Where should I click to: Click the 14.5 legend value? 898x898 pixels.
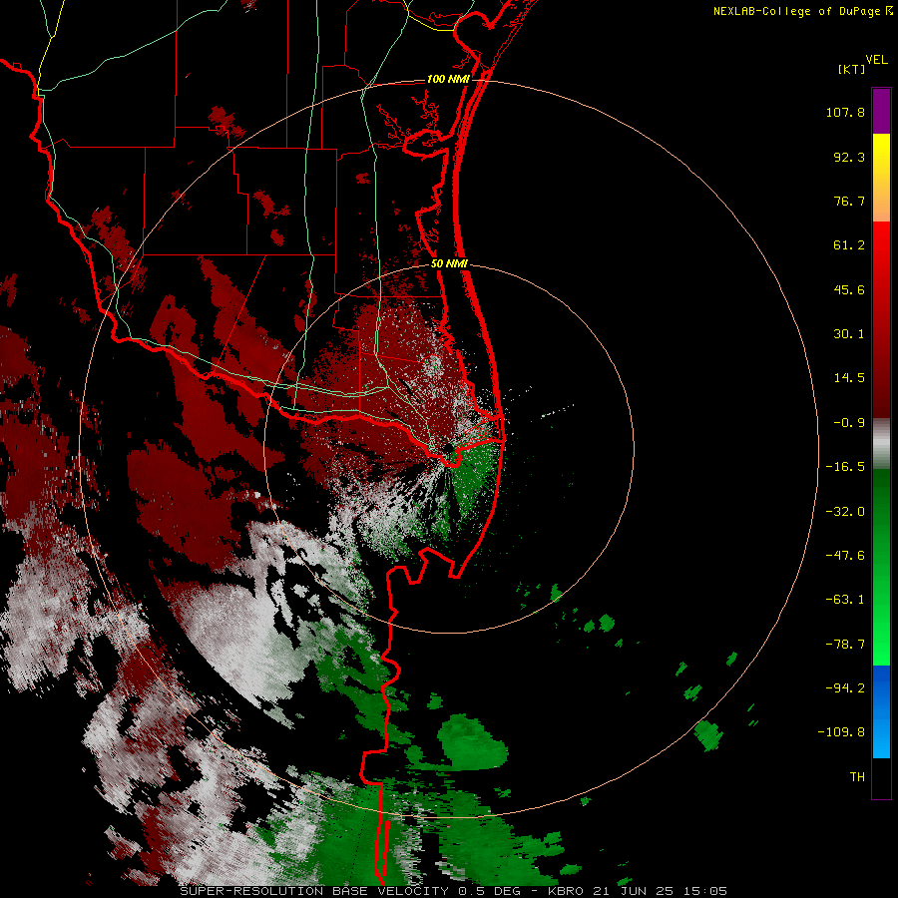(x=849, y=378)
